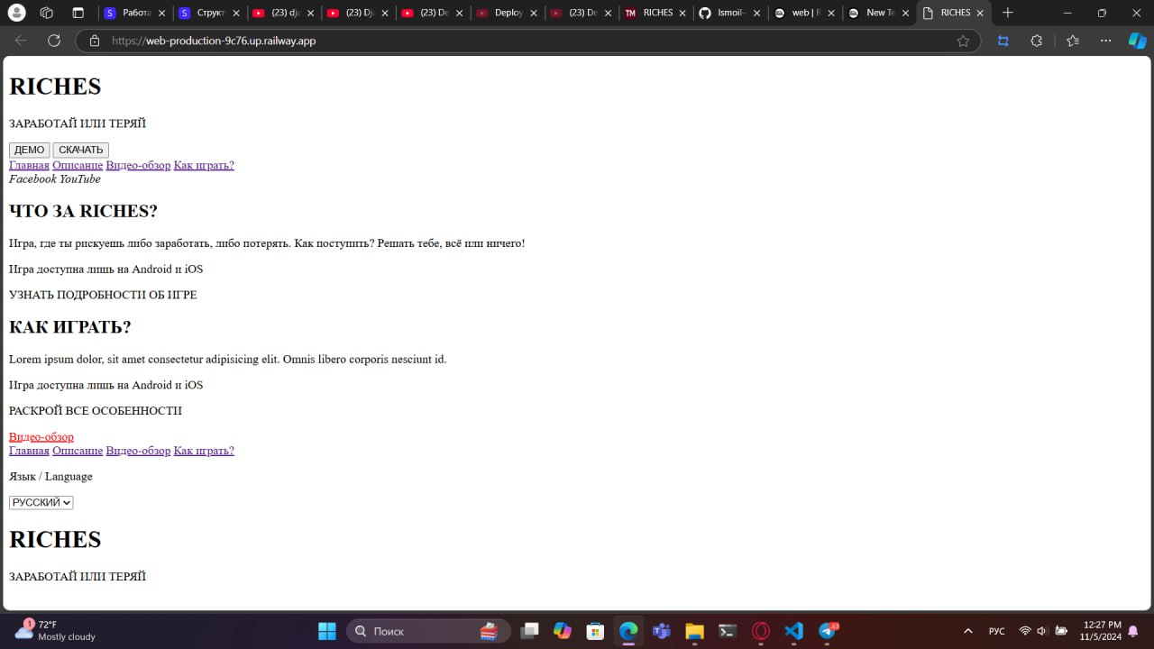Viewport: 1154px width, 649px height.
Task: Click the ДЕМО button
Action: [29, 150]
